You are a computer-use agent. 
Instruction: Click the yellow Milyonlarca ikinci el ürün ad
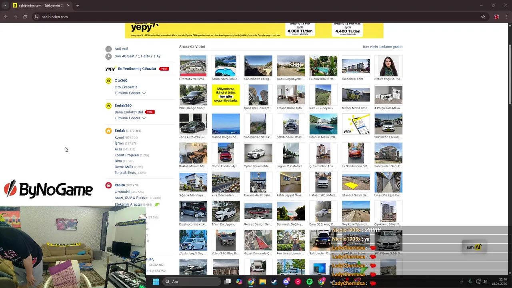click(226, 95)
